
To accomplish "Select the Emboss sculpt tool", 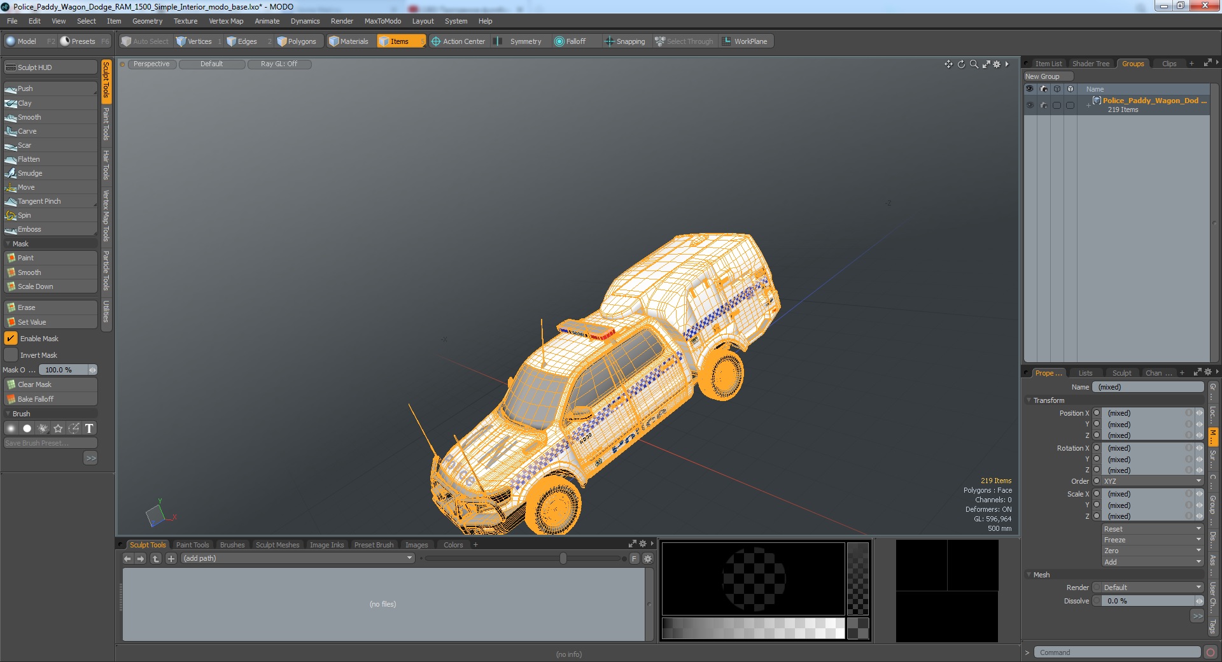I will pos(50,229).
